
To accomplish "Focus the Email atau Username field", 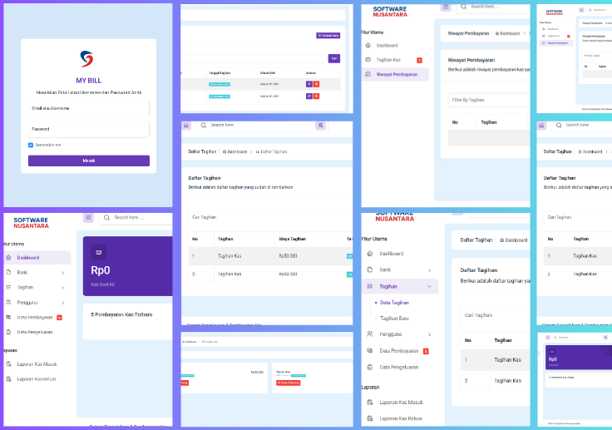I will pyautogui.click(x=89, y=108).
